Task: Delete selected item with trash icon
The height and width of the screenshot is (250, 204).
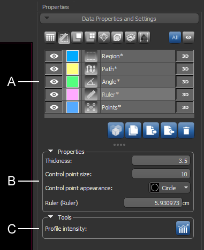Action: [186, 130]
